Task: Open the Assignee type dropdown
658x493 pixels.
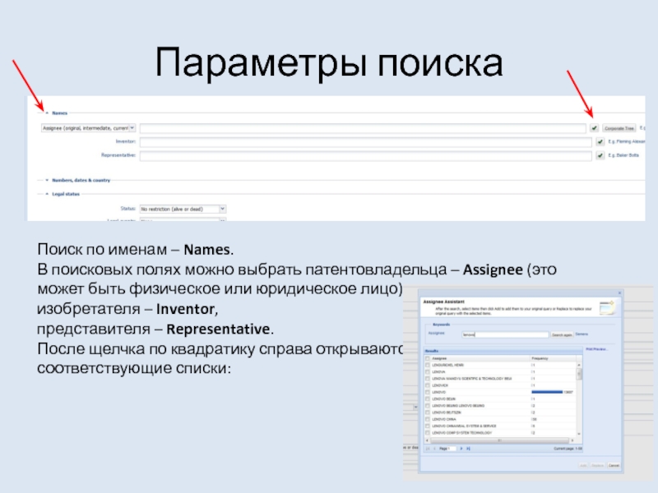Action: (132, 128)
